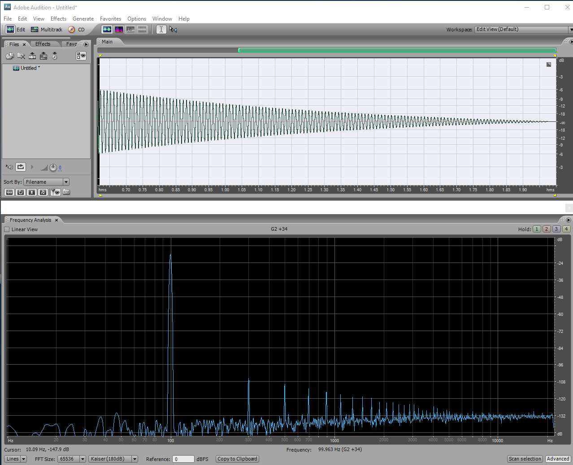Click Files panel Play speaker icon
Viewport: 573px width, 465px height.
[9, 167]
